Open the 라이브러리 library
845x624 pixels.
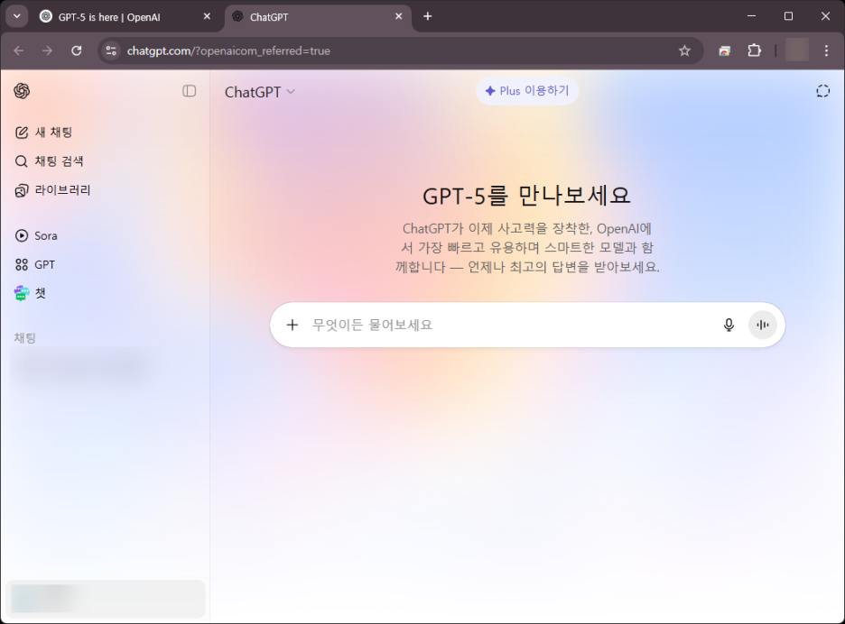pyautogui.click(x=52, y=190)
